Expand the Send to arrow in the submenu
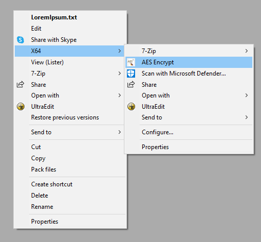261x242 pixels. pyautogui.click(x=247, y=117)
